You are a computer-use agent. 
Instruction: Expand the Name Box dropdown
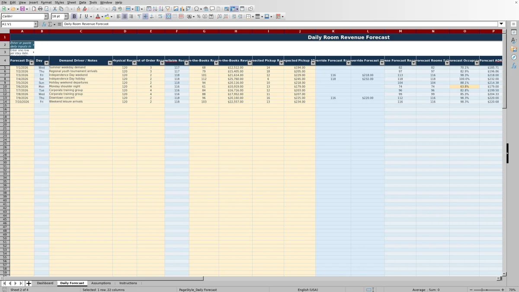coord(35,24)
